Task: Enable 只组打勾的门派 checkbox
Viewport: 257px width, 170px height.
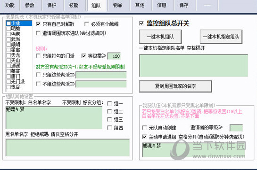Action: 38,56
